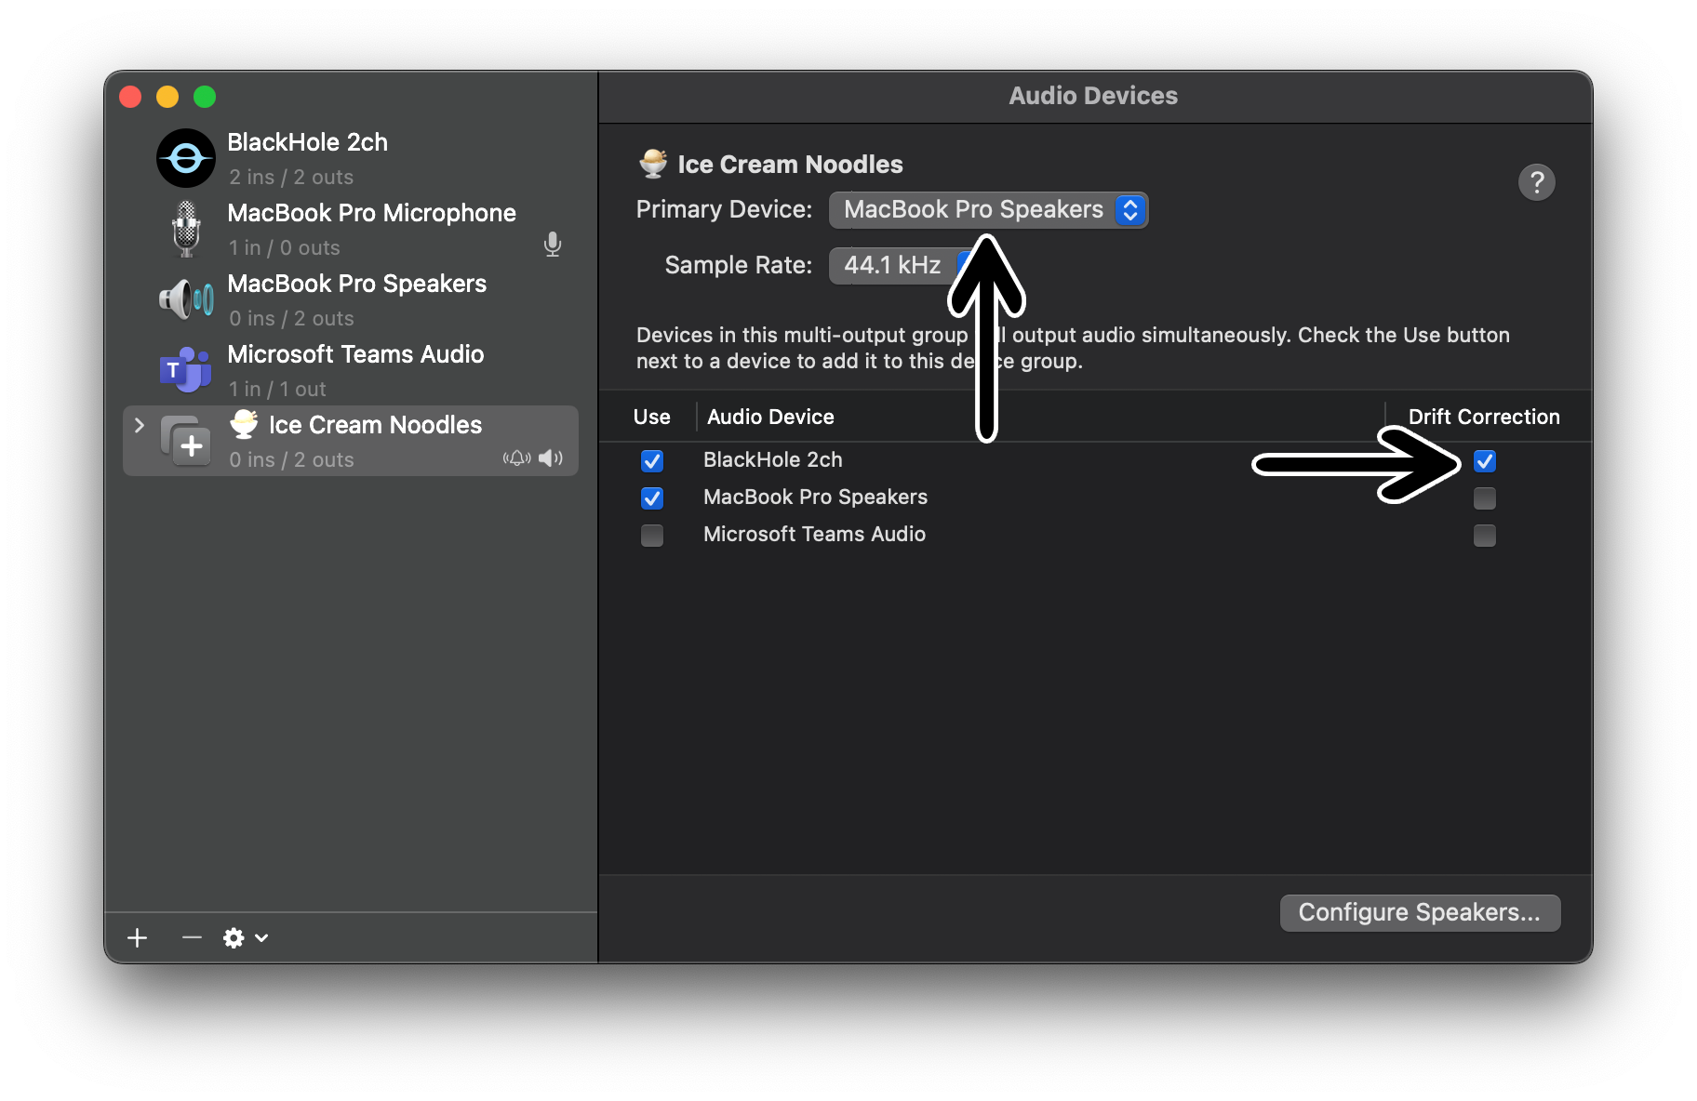Expand the Ice Cream Noodles disclosure chevron
Screen dimensions: 1697x1101
140,426
